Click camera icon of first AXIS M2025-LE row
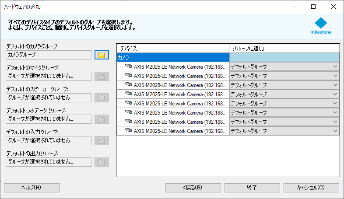The width and height of the screenshot is (344, 199). 129,66
